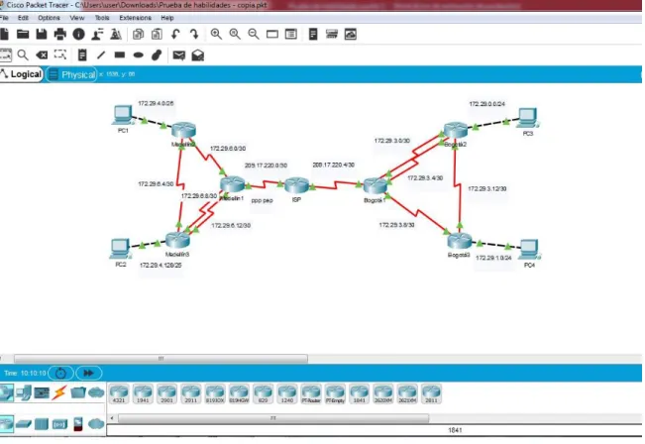Click the Bogota1 router
This screenshot has height=444, width=645.
click(376, 186)
